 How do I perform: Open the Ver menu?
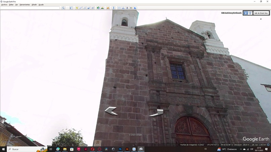[16, 5]
